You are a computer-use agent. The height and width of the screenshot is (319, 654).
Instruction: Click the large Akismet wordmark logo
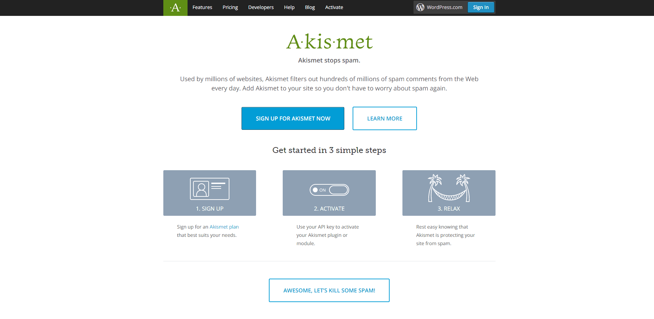[329, 42]
